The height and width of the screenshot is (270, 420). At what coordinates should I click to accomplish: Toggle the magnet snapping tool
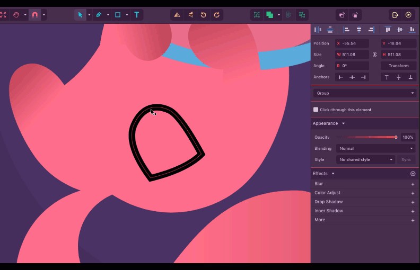pos(35,15)
